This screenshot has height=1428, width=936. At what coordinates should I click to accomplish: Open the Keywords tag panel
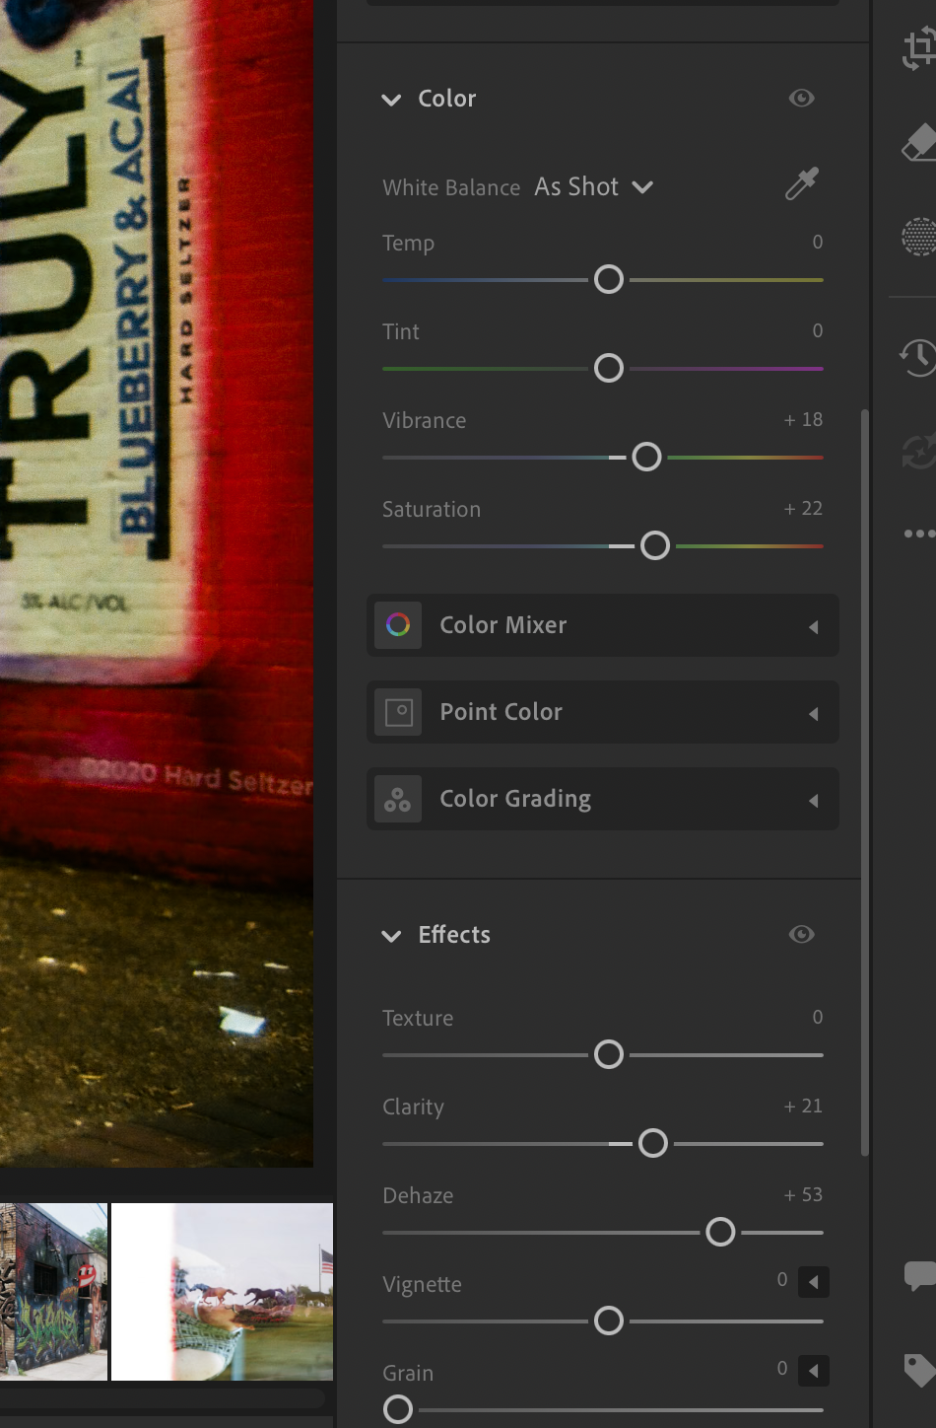coord(918,1370)
